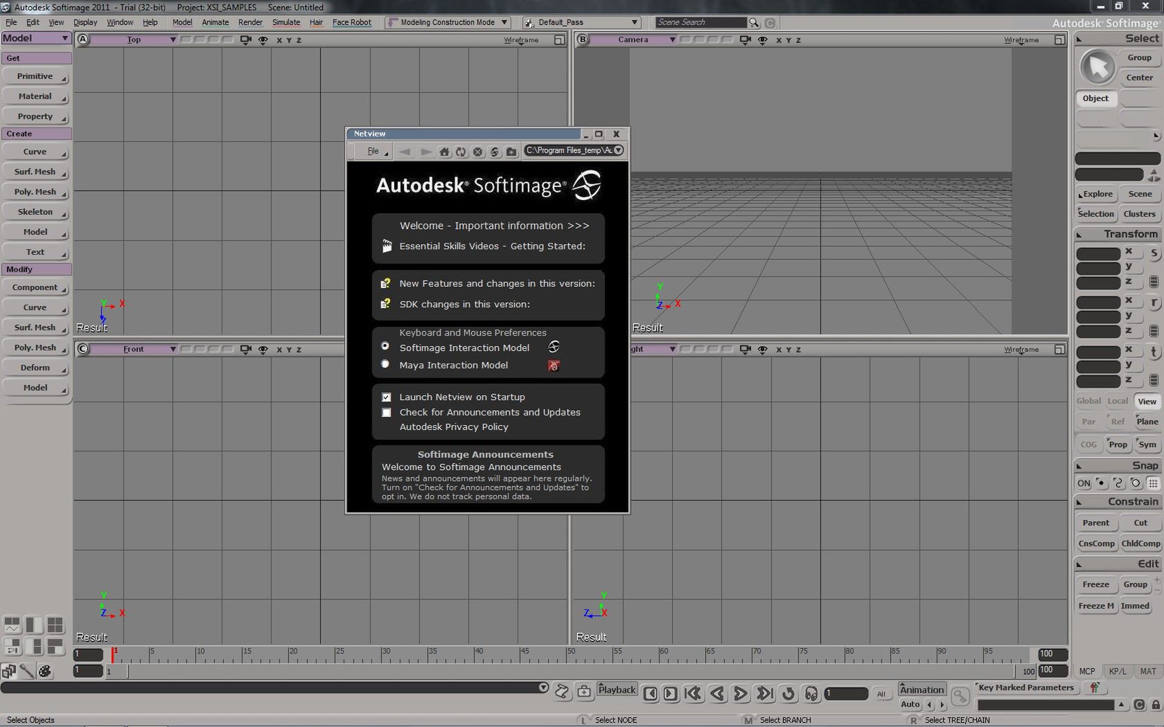Select the home icon in Netview toolbar
The width and height of the screenshot is (1164, 727).
pyautogui.click(x=444, y=151)
